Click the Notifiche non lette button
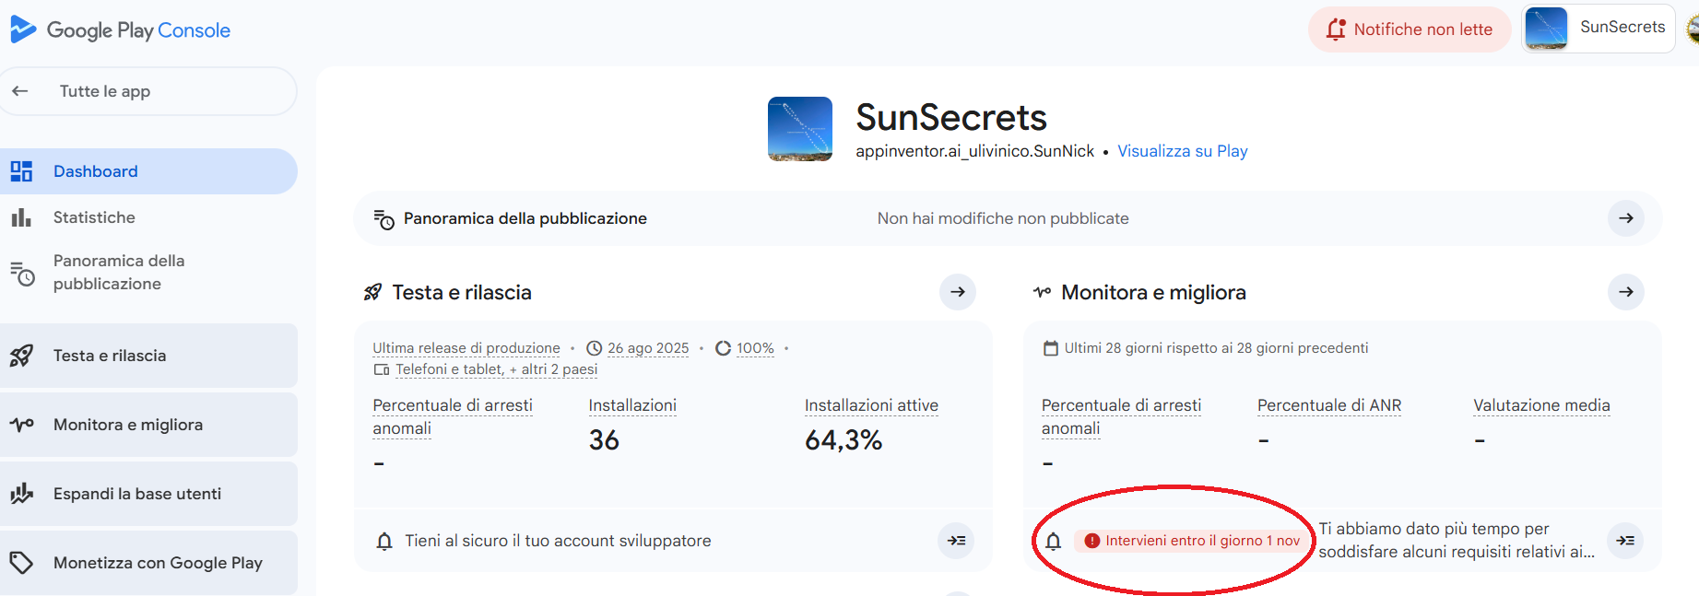The image size is (1699, 596). (x=1409, y=29)
